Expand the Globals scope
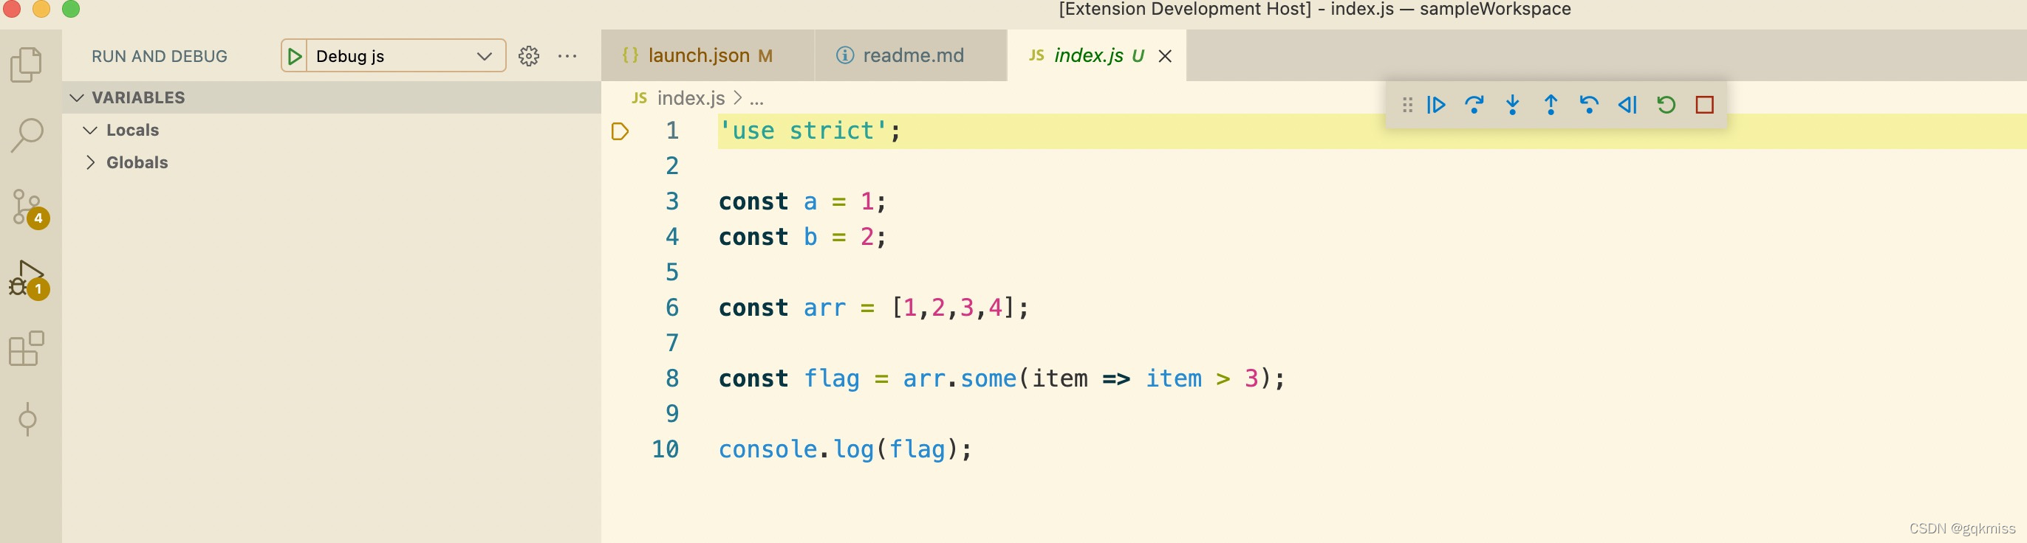Screen dimensions: 2027x543 331,162
